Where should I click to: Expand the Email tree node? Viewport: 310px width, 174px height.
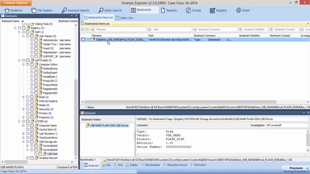tap(23, 97)
